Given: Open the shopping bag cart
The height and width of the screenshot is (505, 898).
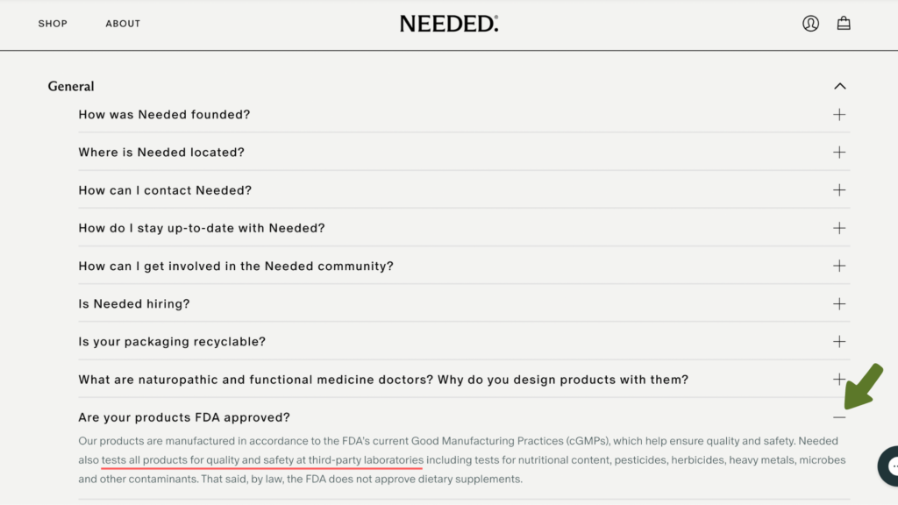Looking at the screenshot, I should point(844,24).
